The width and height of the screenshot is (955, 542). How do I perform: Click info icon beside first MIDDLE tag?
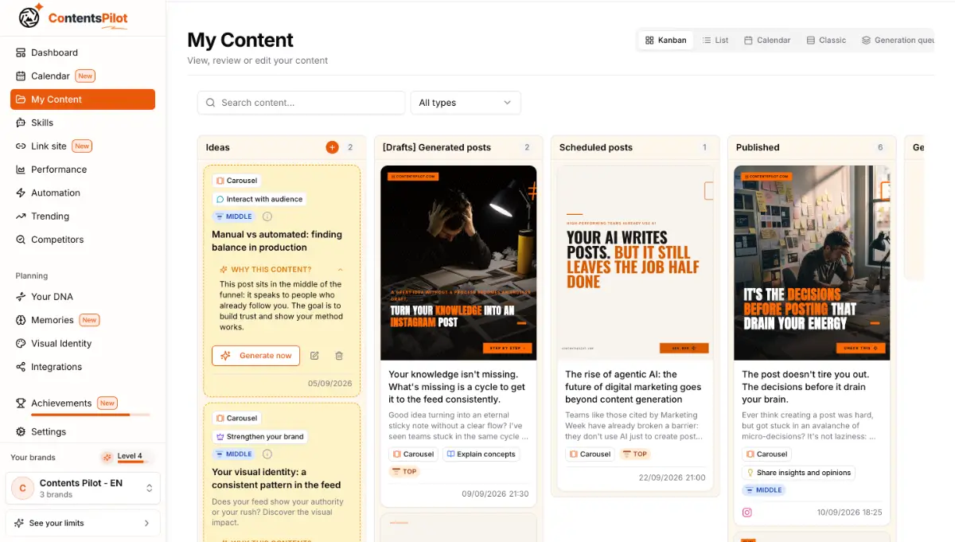(x=267, y=216)
